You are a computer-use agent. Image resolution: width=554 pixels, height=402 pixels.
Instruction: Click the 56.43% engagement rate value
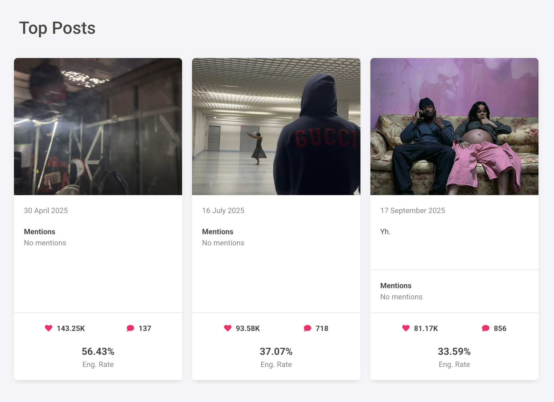pos(98,351)
